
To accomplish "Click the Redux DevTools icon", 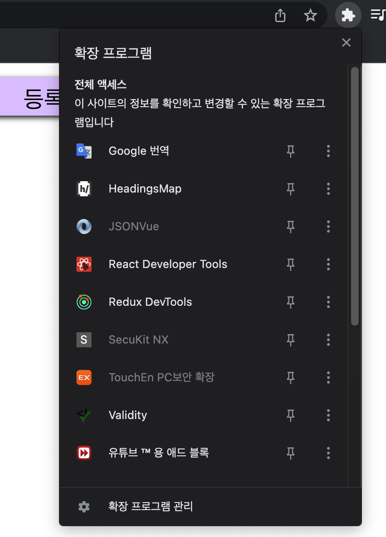I will (x=84, y=302).
